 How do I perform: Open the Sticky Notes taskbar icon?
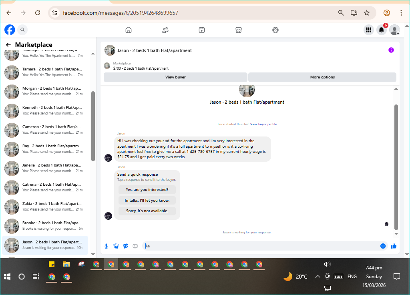click(x=52, y=265)
